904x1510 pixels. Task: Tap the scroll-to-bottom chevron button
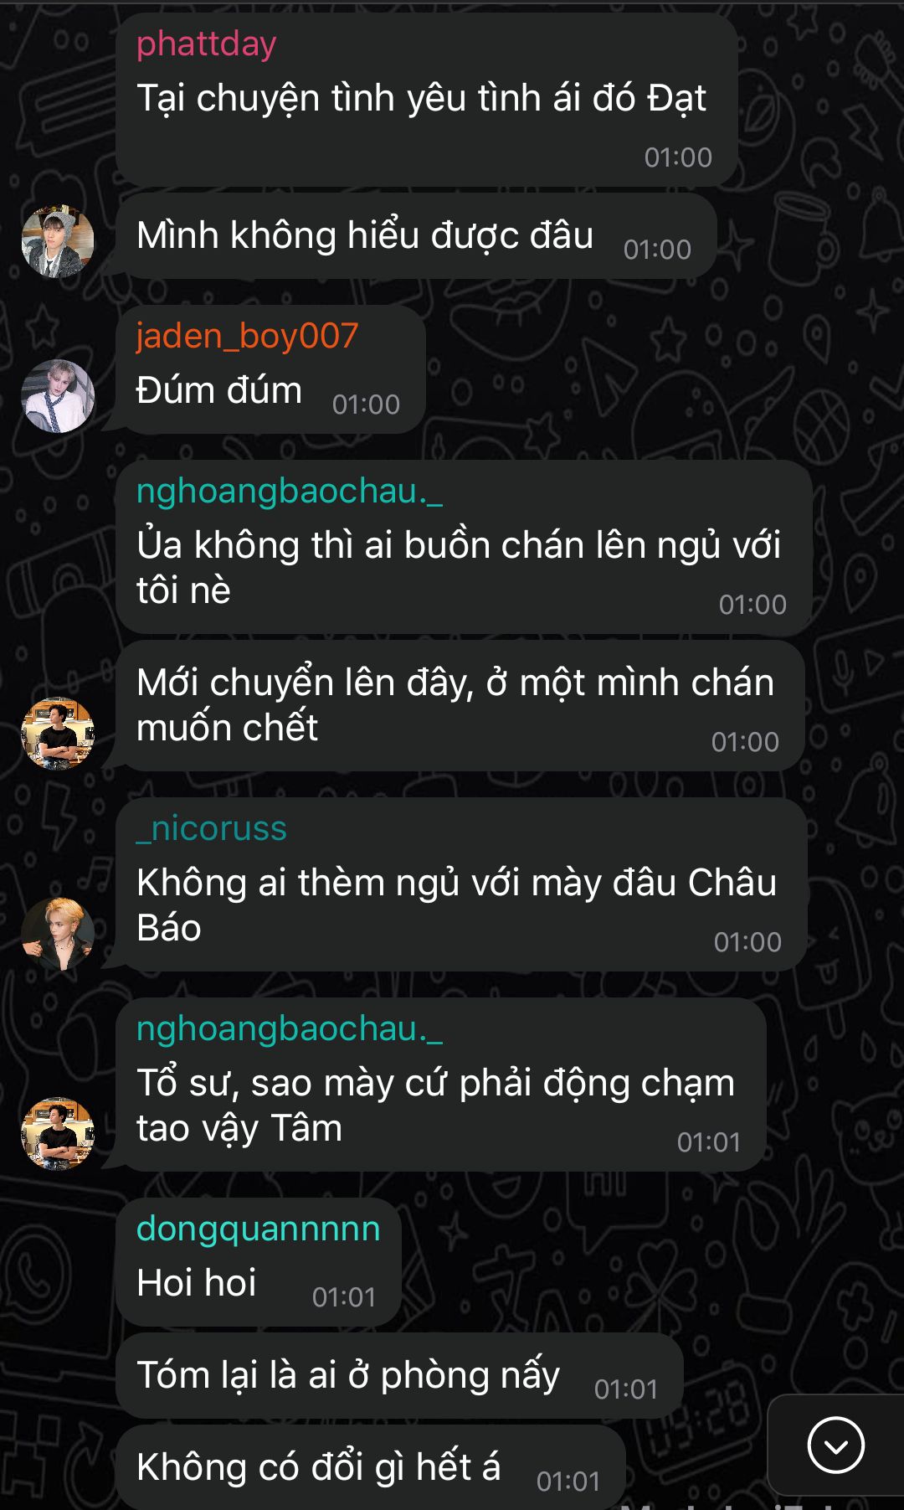click(835, 1445)
